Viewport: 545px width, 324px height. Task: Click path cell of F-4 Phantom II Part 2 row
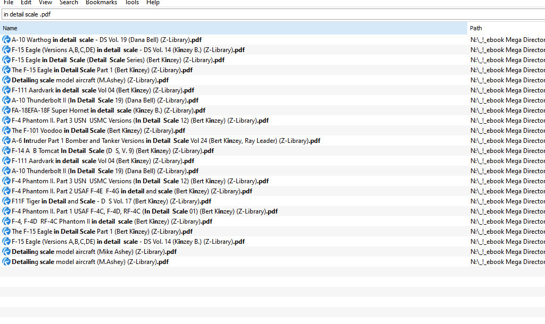(x=507, y=191)
